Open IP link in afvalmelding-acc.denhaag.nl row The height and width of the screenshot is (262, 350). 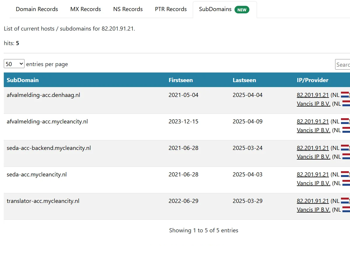coord(313,95)
